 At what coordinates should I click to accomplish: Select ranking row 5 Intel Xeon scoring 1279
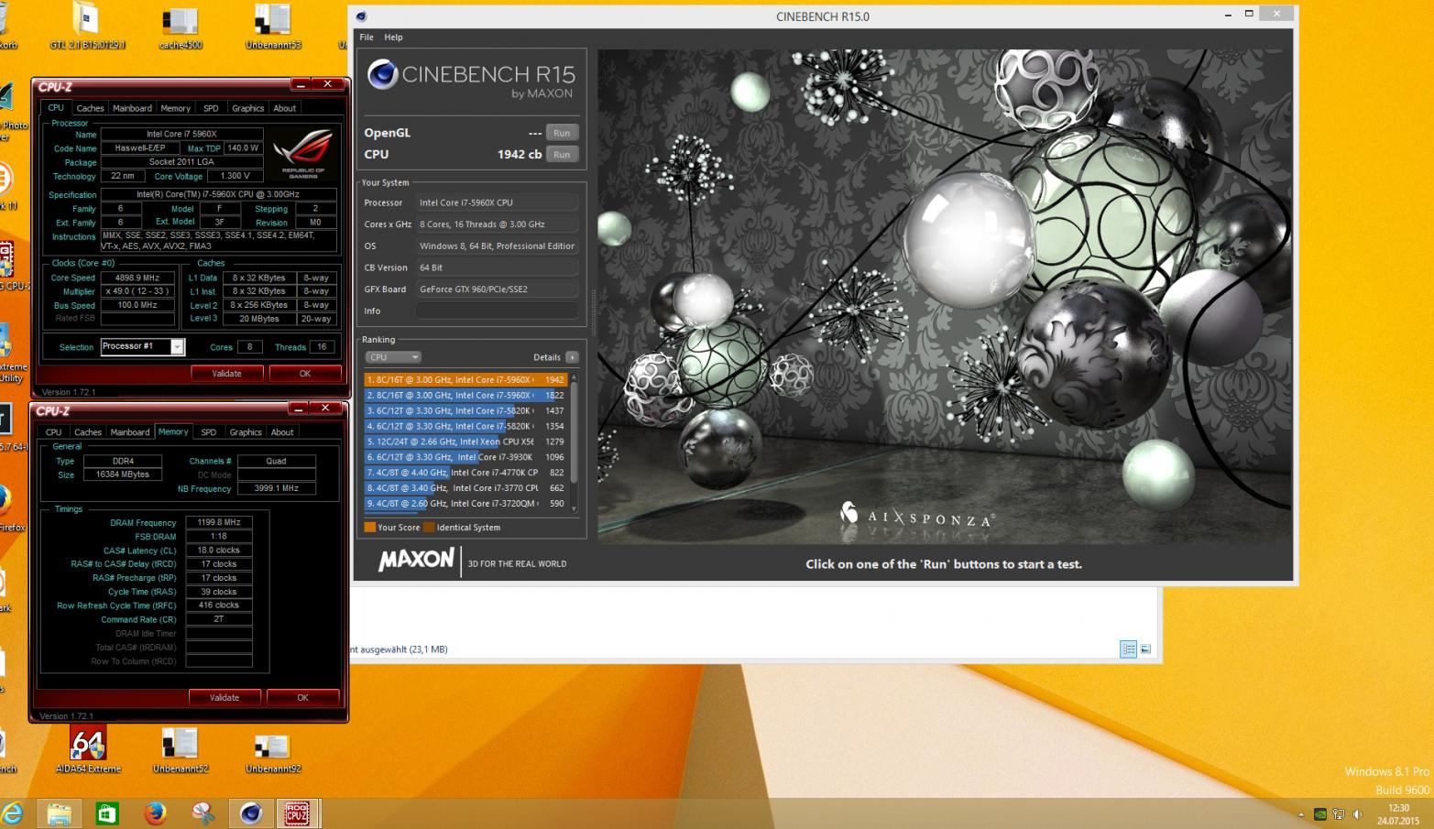[465, 442]
